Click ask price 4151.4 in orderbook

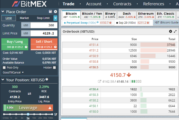pos(94,45)
